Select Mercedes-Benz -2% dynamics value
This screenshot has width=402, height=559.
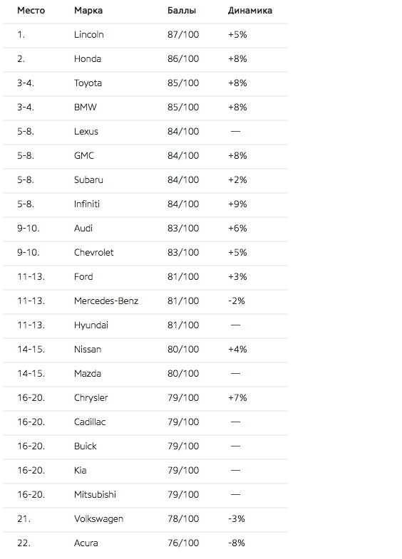[237, 301]
